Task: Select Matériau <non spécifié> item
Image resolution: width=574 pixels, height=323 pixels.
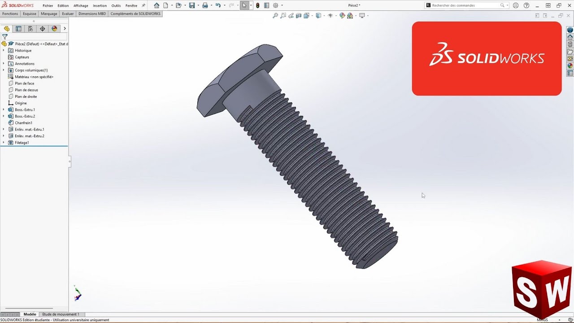Action: (34, 77)
